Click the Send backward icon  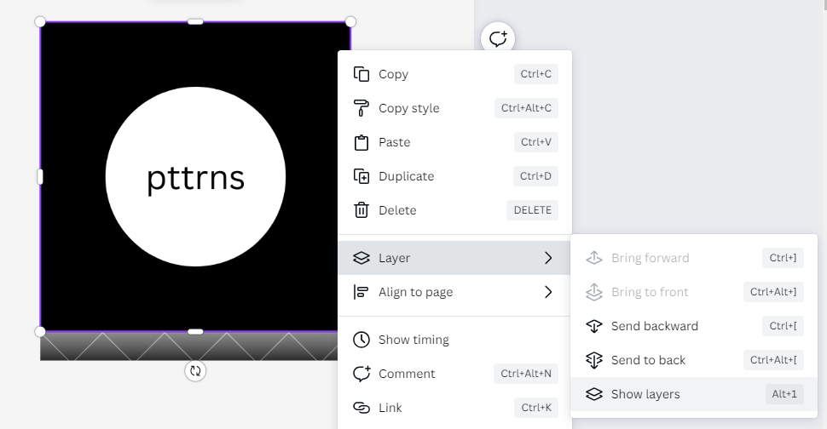(x=594, y=326)
